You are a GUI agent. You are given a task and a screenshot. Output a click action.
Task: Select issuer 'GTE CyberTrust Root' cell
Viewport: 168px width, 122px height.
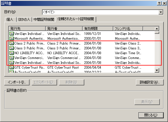click(x=63, y=67)
